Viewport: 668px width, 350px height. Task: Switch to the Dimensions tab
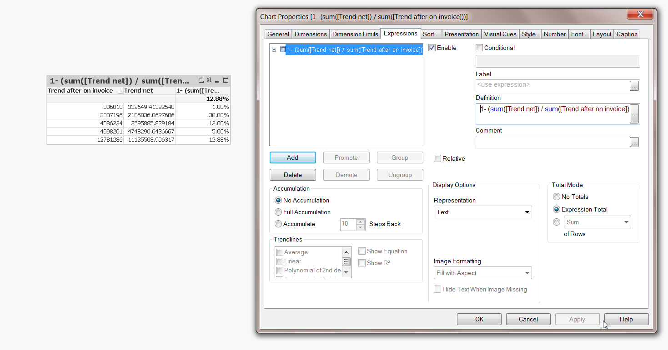(311, 34)
